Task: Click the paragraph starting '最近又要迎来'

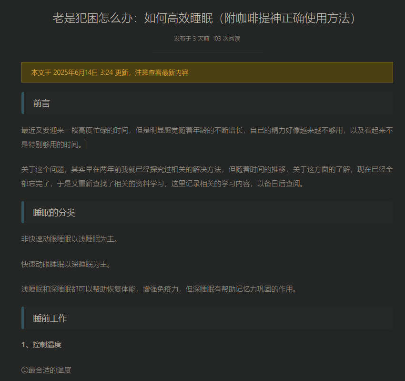Action: click(207, 137)
